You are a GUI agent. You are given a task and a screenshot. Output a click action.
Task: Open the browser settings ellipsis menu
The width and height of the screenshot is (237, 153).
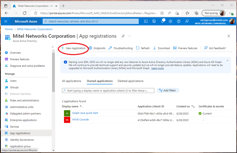(x=230, y=13)
